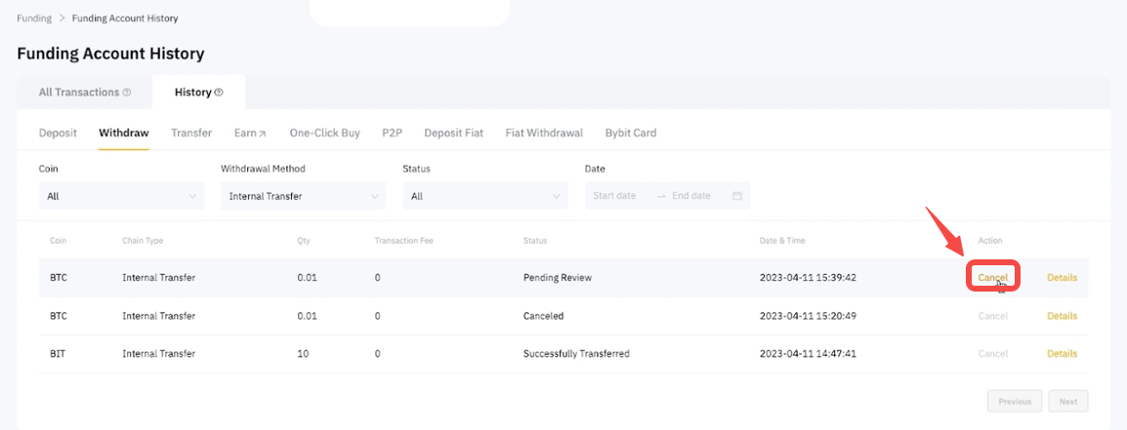
Task: Open the One-Click Buy tab
Action: pyautogui.click(x=324, y=133)
